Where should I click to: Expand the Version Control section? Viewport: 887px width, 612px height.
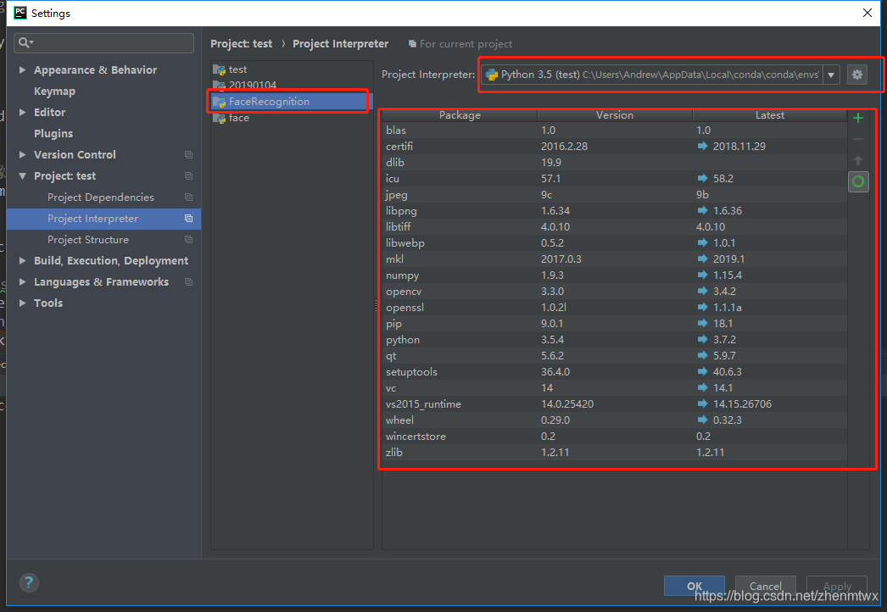[23, 155]
